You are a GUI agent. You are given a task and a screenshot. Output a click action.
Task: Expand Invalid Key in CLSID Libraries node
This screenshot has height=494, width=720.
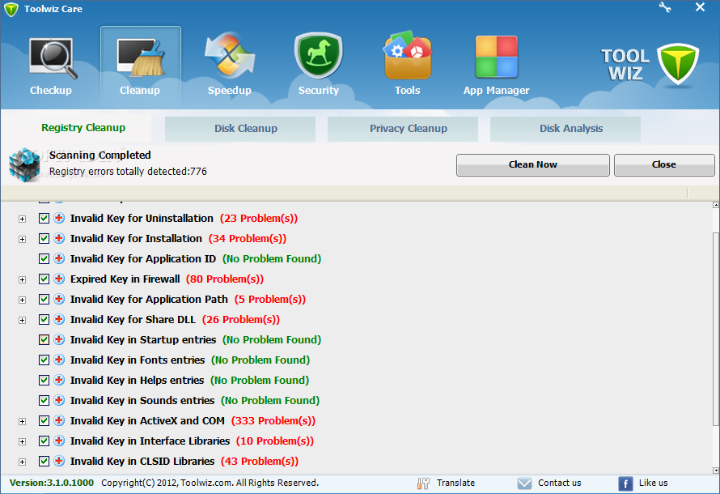coord(22,462)
